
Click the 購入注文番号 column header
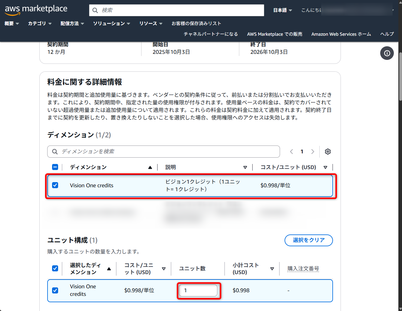tap(303, 269)
